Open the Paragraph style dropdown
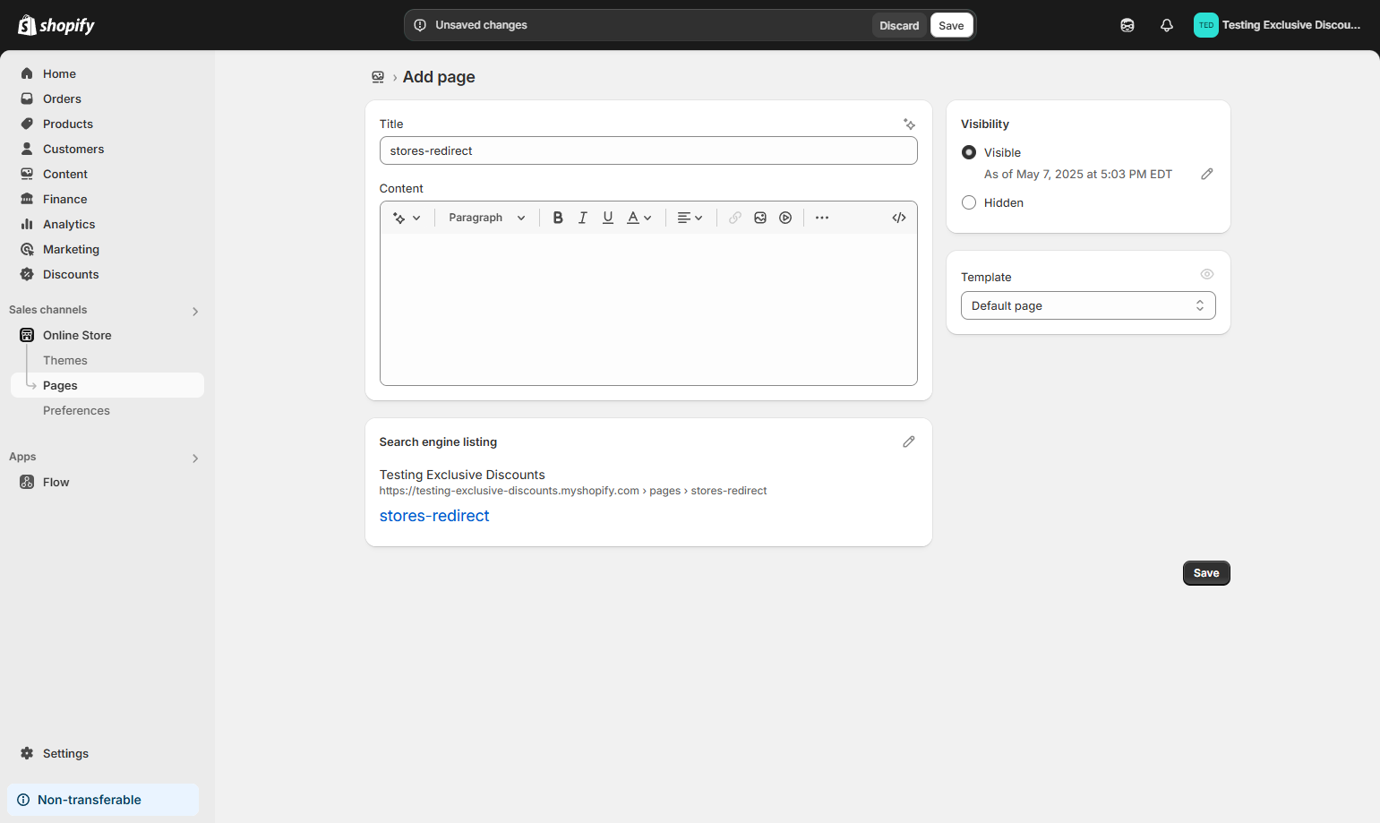The image size is (1380, 823). pyautogui.click(x=487, y=218)
